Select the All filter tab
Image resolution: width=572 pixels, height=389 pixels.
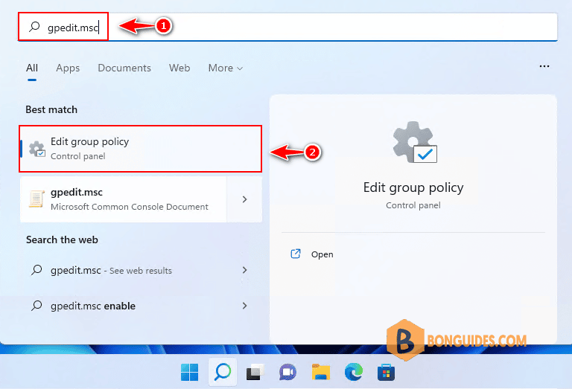[32, 68]
